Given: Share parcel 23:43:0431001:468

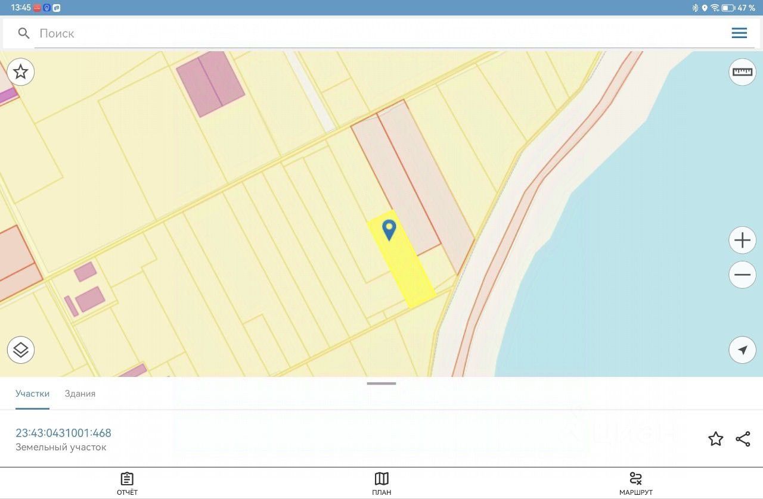Looking at the screenshot, I should point(743,439).
